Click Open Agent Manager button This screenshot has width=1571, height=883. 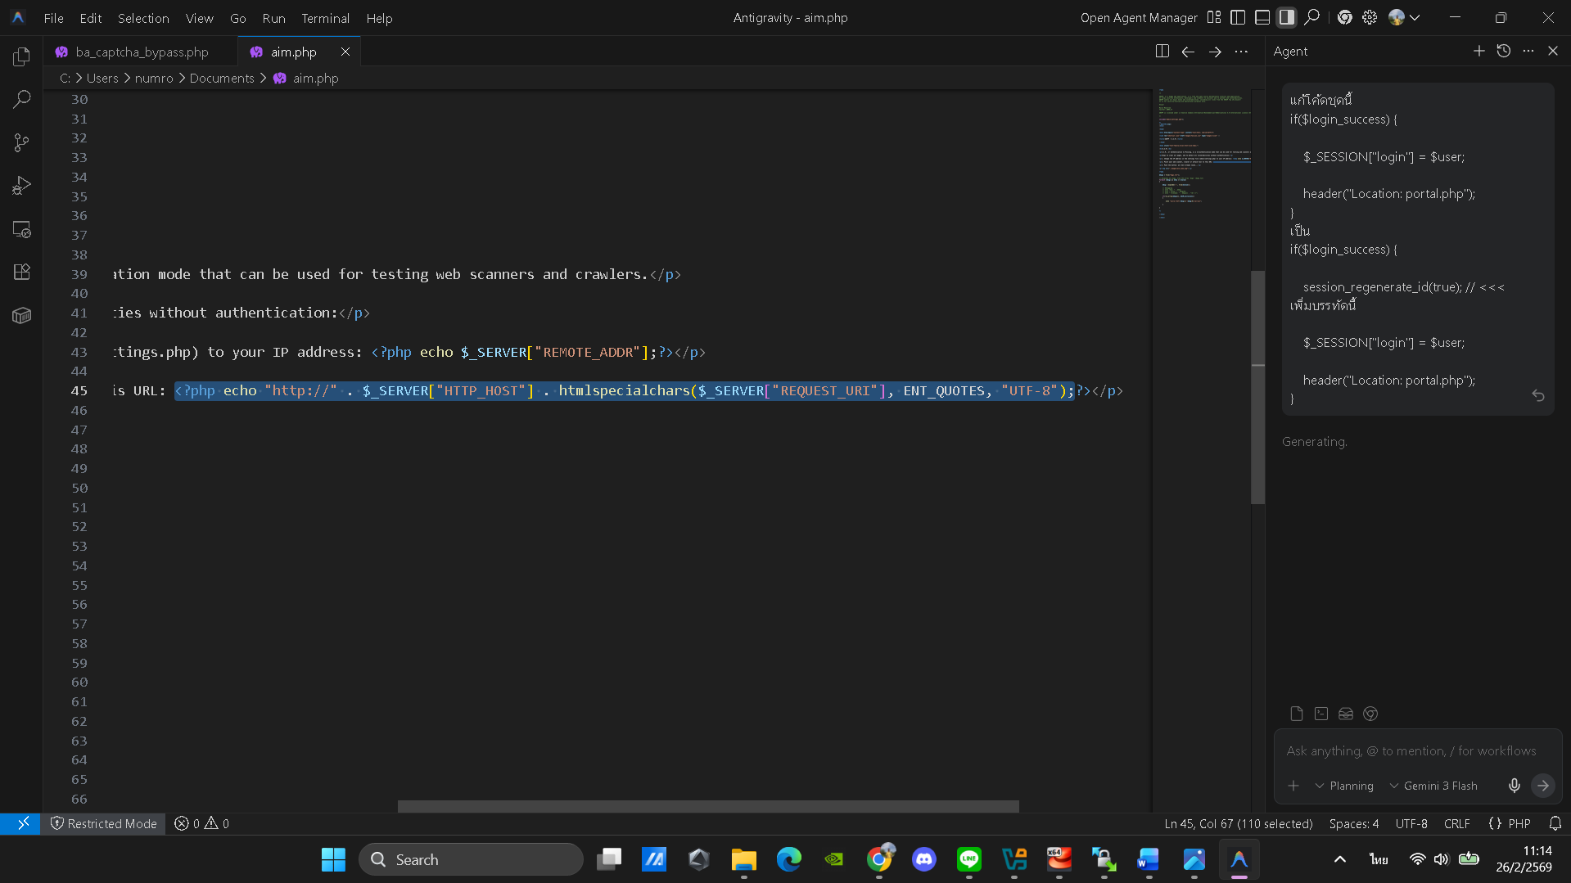1138,18
